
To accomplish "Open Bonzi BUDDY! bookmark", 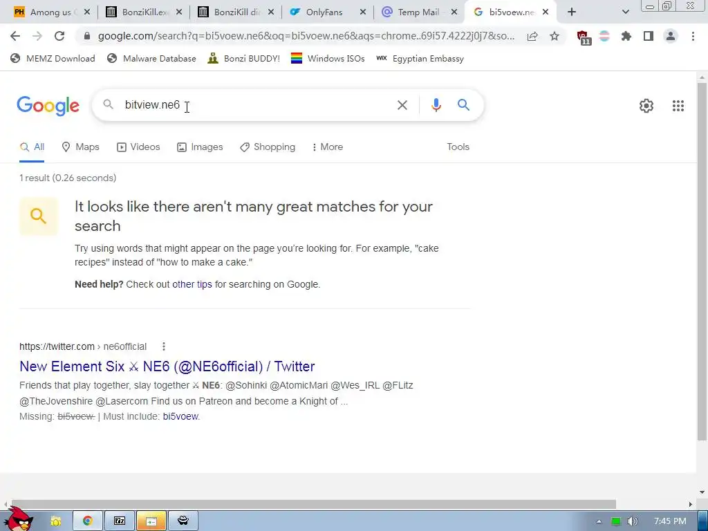I will pyautogui.click(x=244, y=59).
